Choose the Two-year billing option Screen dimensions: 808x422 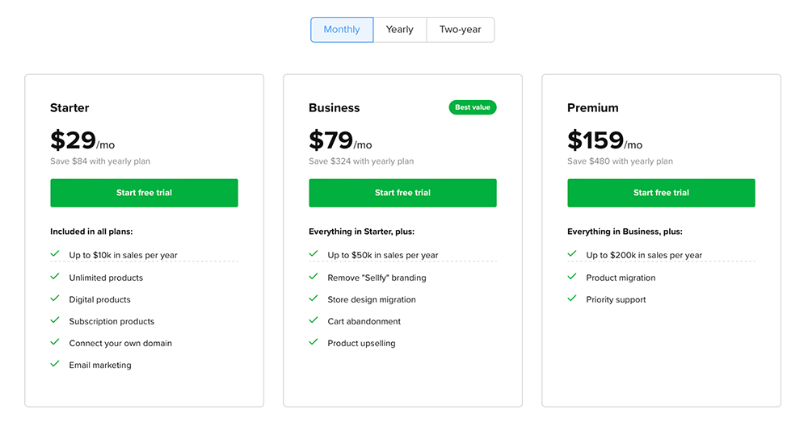461,30
